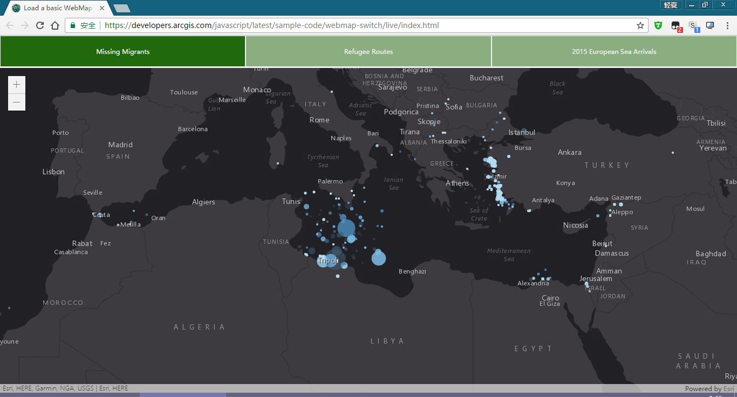Click the Athens city label

(x=457, y=183)
